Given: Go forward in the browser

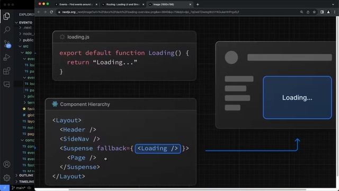Looking at the screenshot, I should click(45, 12).
